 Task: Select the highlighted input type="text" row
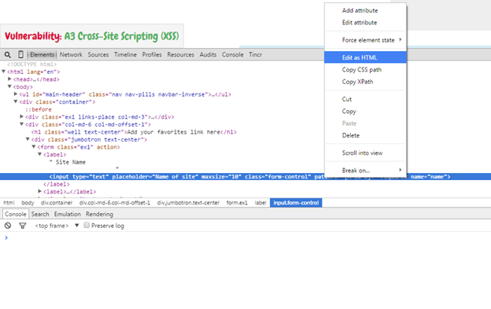(245, 177)
